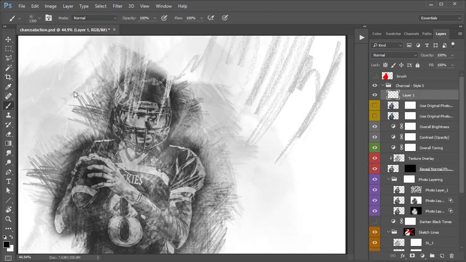
Task: Hide the Charcoal - Style 5 group
Action: pos(375,86)
